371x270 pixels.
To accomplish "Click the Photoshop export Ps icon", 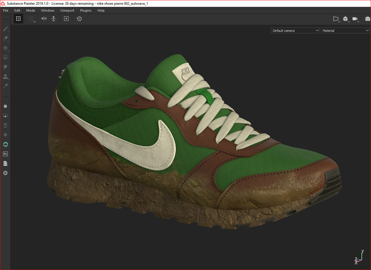I will click(5, 154).
